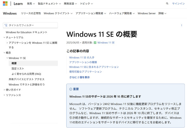The image size is (187, 128).
Task: Click さらに 2 個を表示 button
Action: click(x=80, y=77)
